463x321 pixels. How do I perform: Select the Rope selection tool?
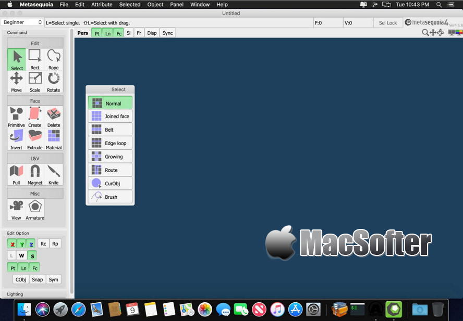(54, 59)
